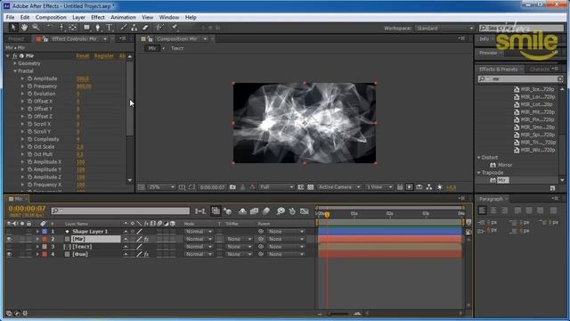Viewport: 570px width, 321px height.
Task: Collapse the Trapcode effects category
Action: (x=479, y=172)
